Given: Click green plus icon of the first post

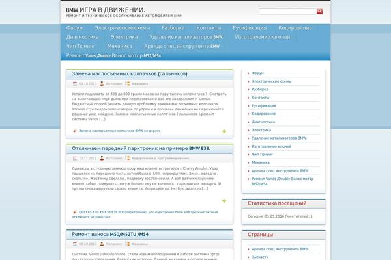Looking at the screenshot, I should [224, 131].
